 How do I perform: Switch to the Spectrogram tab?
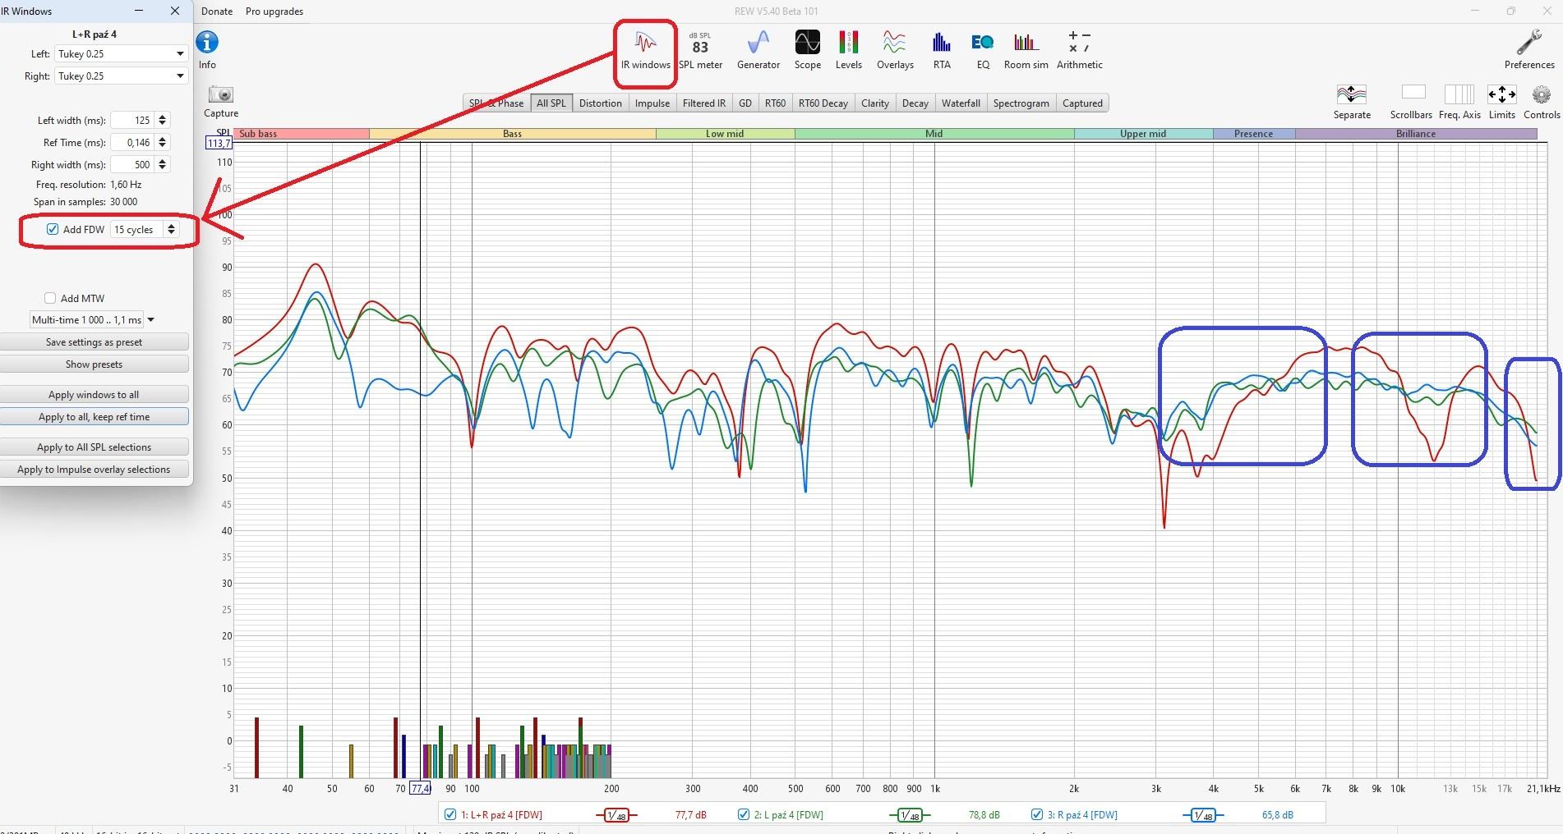1021,103
